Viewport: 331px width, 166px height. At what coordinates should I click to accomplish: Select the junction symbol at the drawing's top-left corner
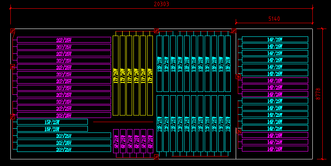13,31
